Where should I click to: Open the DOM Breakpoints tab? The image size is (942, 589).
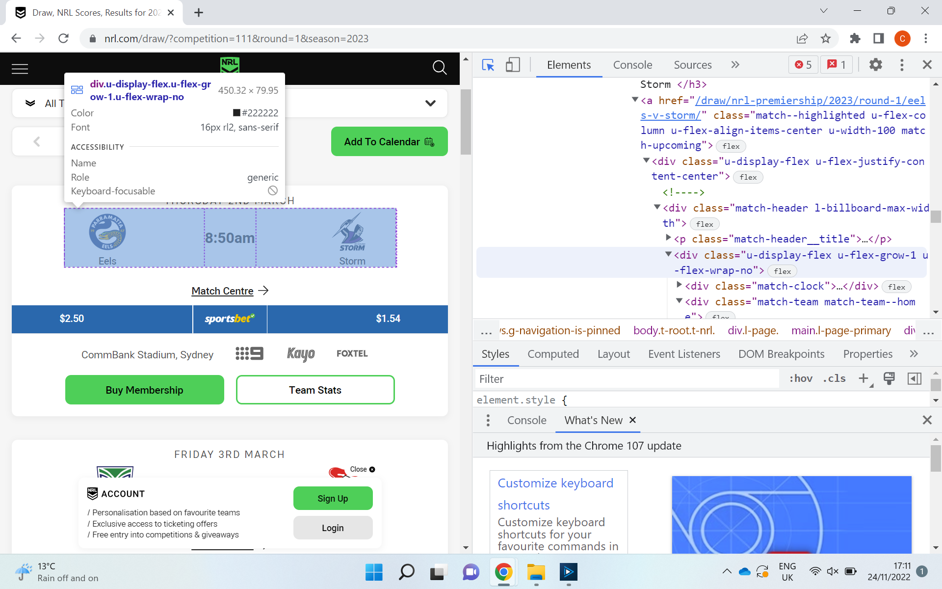click(x=781, y=354)
